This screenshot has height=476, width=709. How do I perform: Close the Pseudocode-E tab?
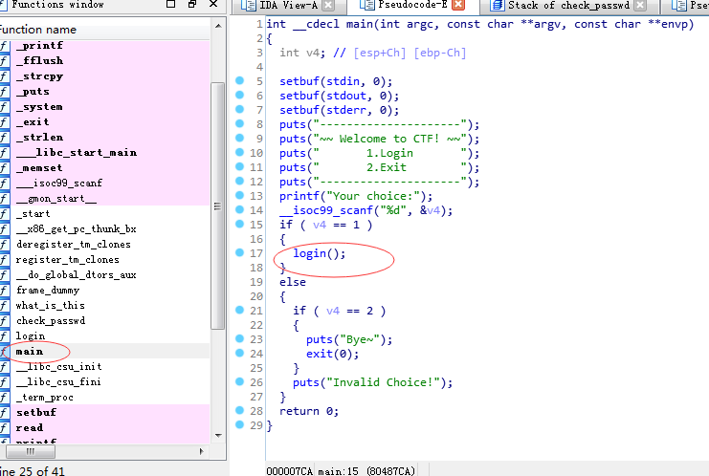pyautogui.click(x=458, y=5)
